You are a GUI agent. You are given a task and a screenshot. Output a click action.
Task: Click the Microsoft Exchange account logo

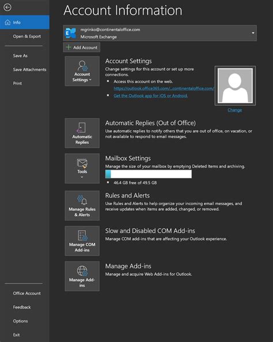point(71,33)
